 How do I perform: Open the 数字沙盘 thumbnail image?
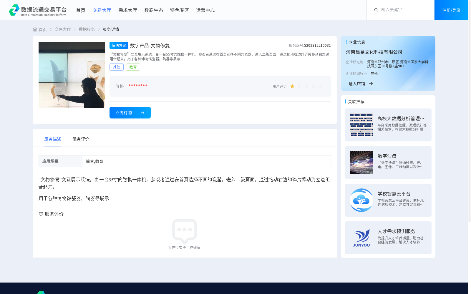pyautogui.click(x=361, y=163)
